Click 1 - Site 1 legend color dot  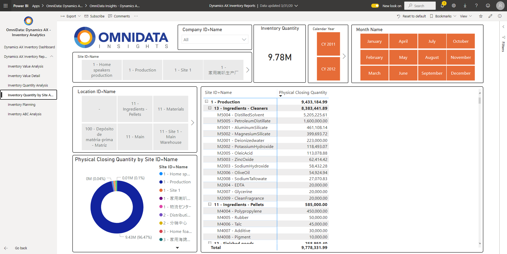coord(161,190)
